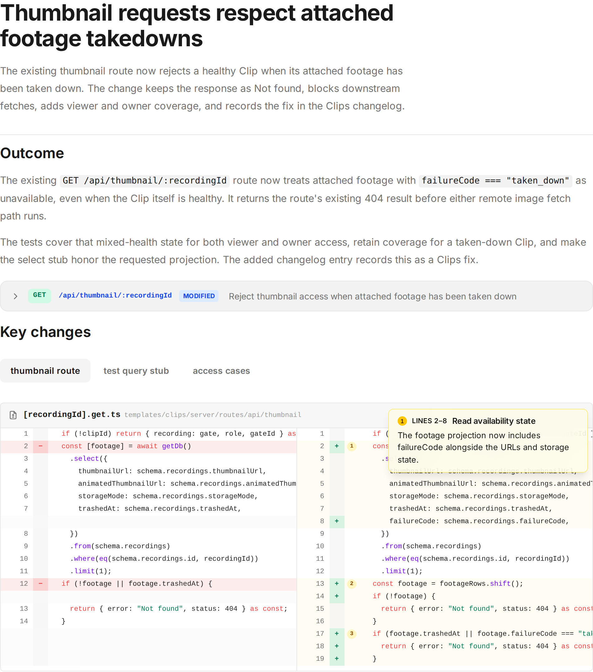
Task: Click the plus marker on new line 18
Action: tap(337, 646)
